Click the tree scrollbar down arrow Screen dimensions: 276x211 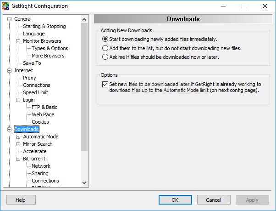pyautogui.click(x=84, y=183)
